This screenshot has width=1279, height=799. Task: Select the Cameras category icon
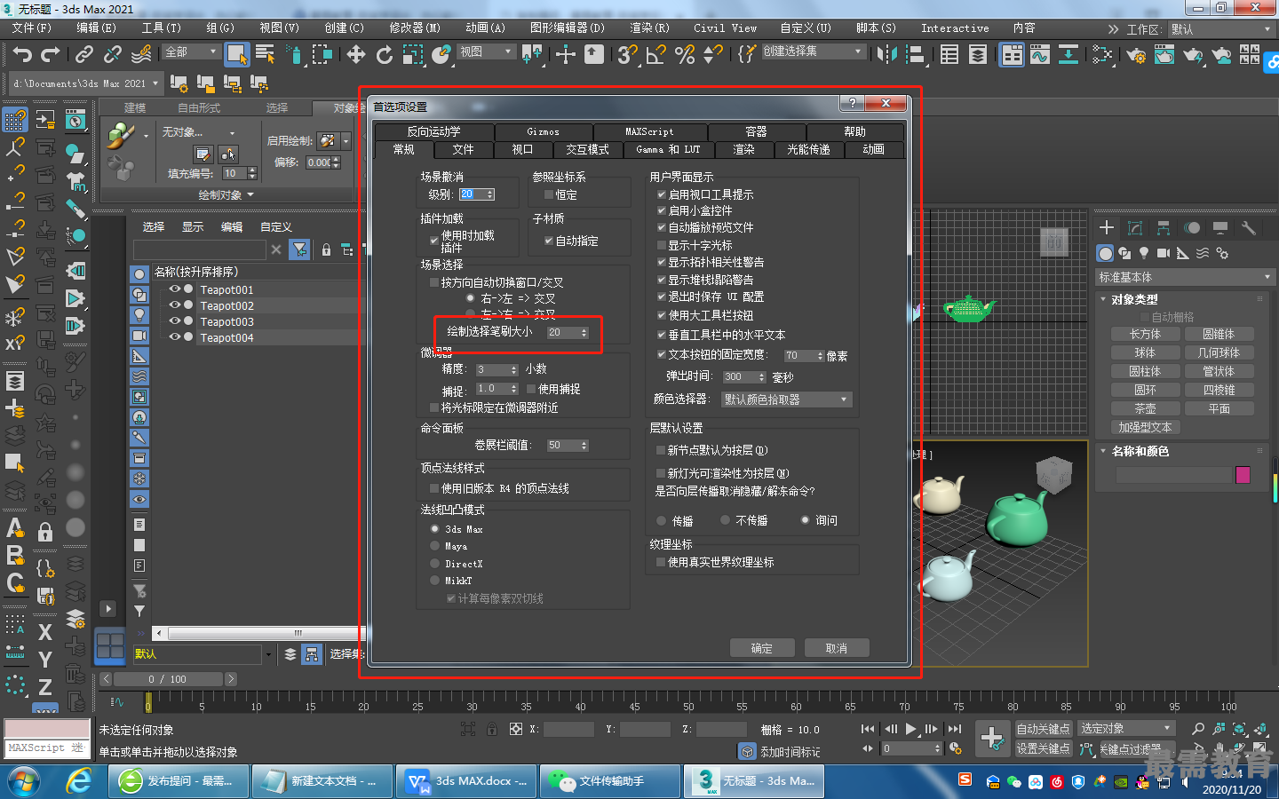pos(1163,253)
